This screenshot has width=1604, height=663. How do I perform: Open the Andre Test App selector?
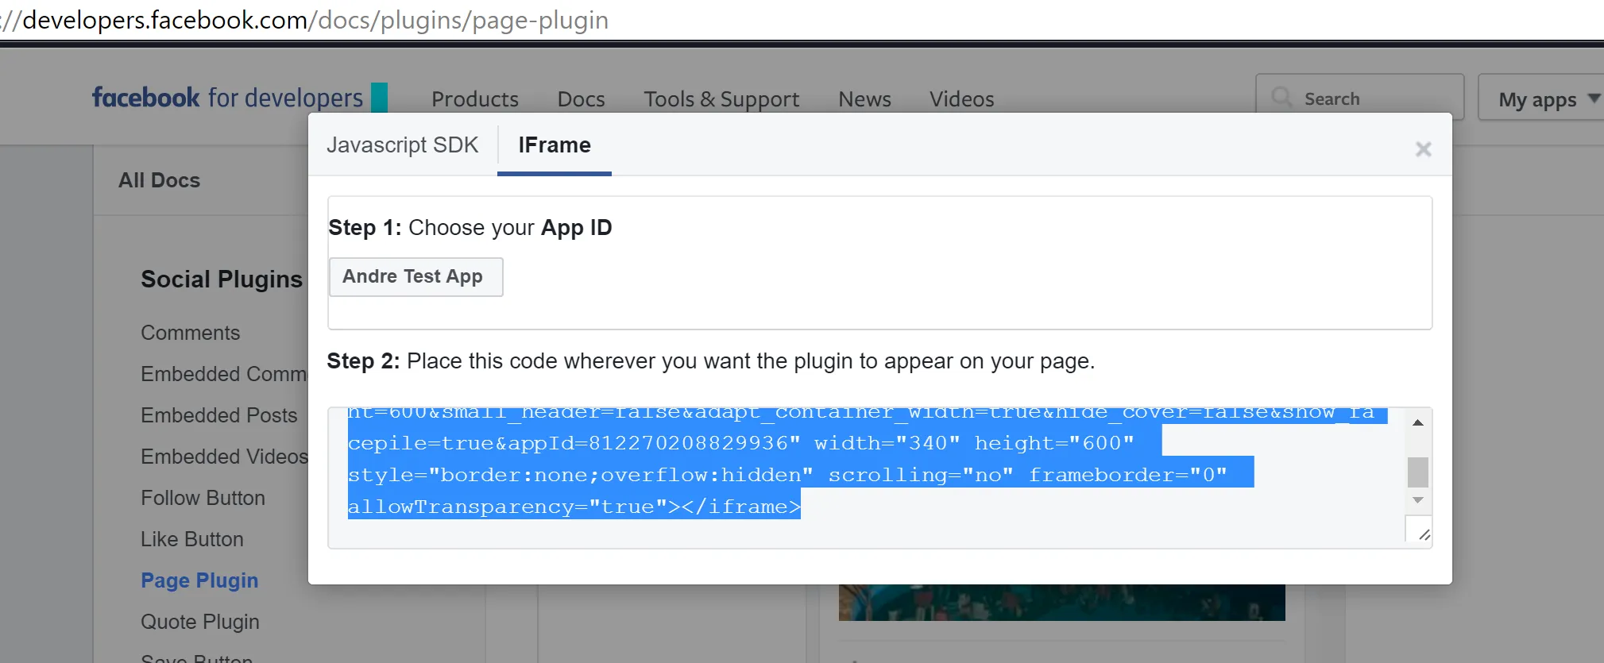pos(415,276)
